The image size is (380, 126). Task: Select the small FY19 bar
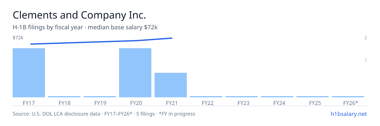100,97
